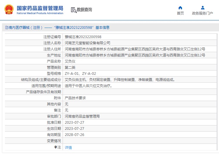Click the 首页 home icon
Viewport: 219px width, 154px height.
(x=180, y=8)
